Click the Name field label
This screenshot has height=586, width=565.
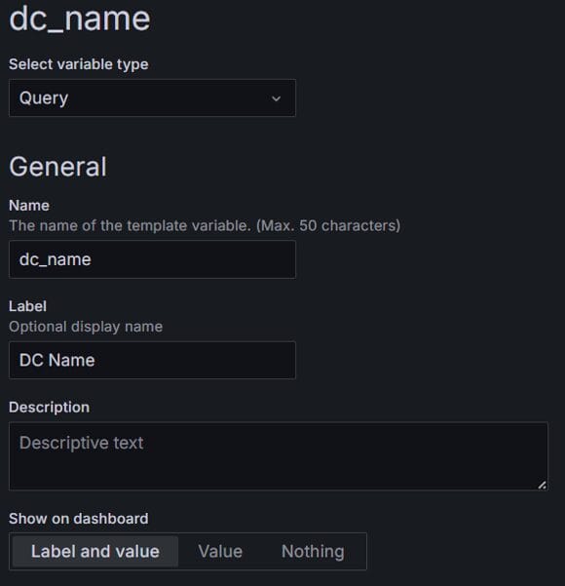[x=29, y=205]
